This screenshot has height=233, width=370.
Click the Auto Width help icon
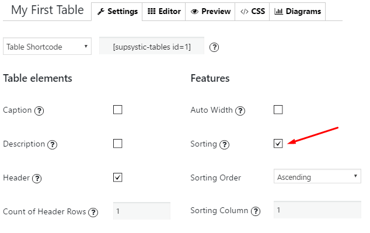click(240, 111)
